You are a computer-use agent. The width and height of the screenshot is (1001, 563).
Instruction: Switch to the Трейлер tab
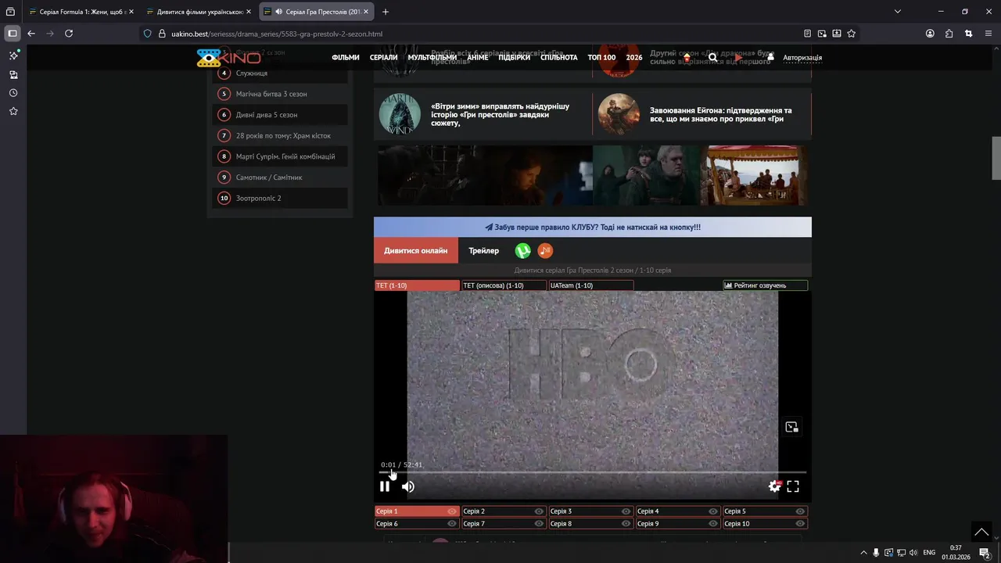[x=483, y=251]
